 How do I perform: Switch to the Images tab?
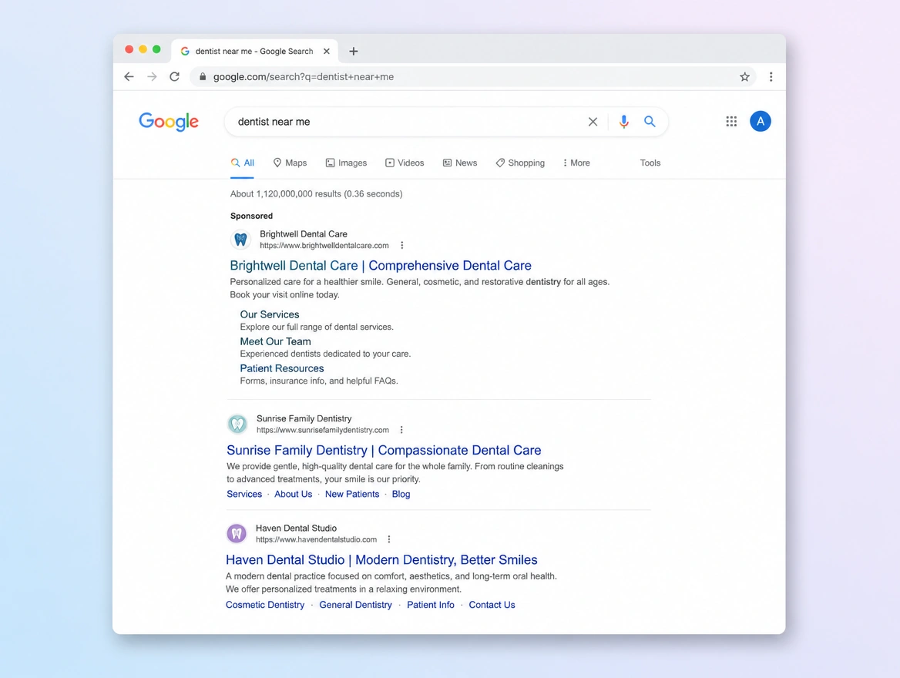click(346, 163)
